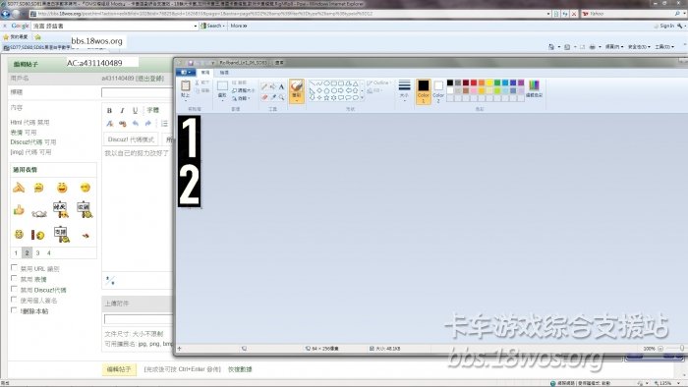Pick the red color swatch in Paint

coord(474,83)
